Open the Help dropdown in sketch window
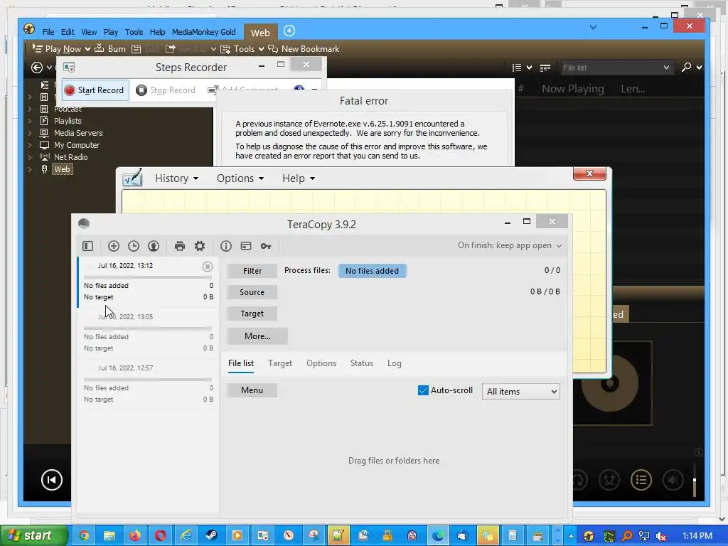The image size is (728, 546). [x=299, y=178]
